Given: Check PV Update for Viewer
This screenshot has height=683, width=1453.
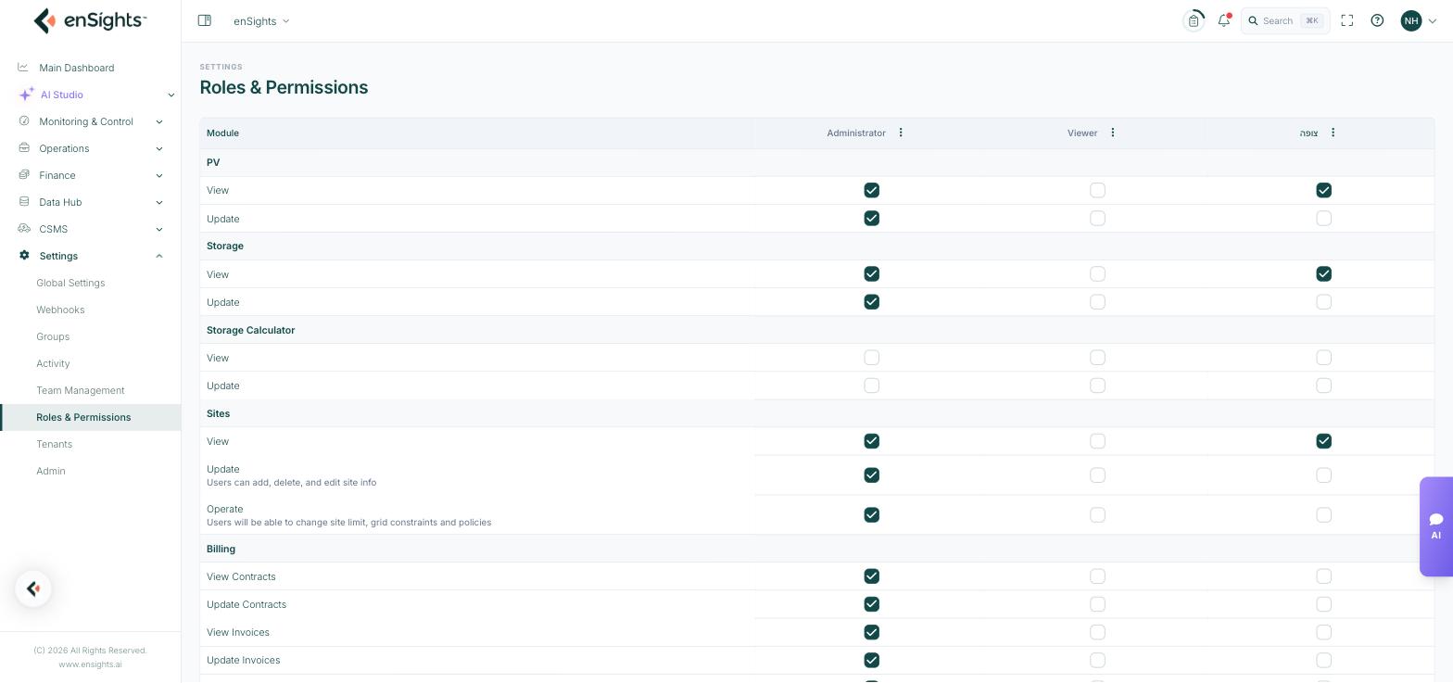Looking at the screenshot, I should coord(1097,219).
